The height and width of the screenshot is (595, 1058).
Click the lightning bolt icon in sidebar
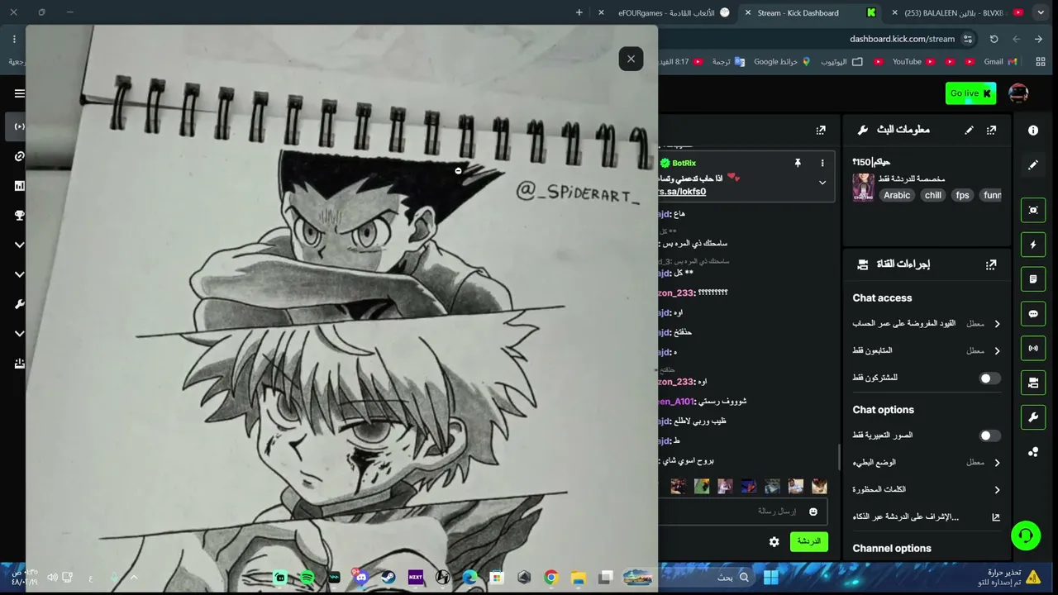point(1033,245)
